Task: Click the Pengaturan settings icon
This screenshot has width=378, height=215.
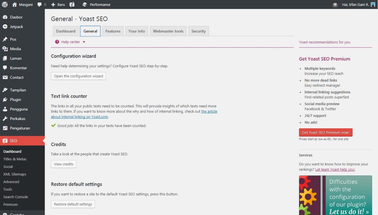Action: click(5, 128)
